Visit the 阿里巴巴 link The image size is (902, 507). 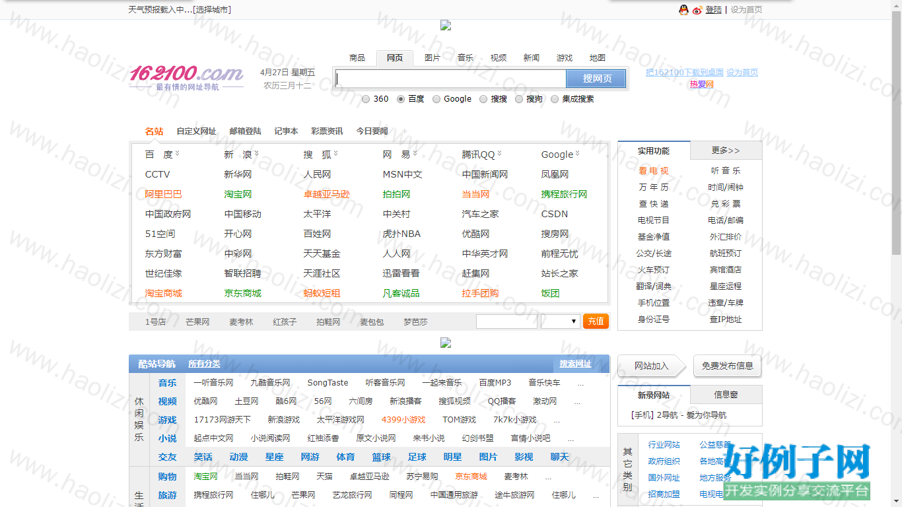(163, 194)
